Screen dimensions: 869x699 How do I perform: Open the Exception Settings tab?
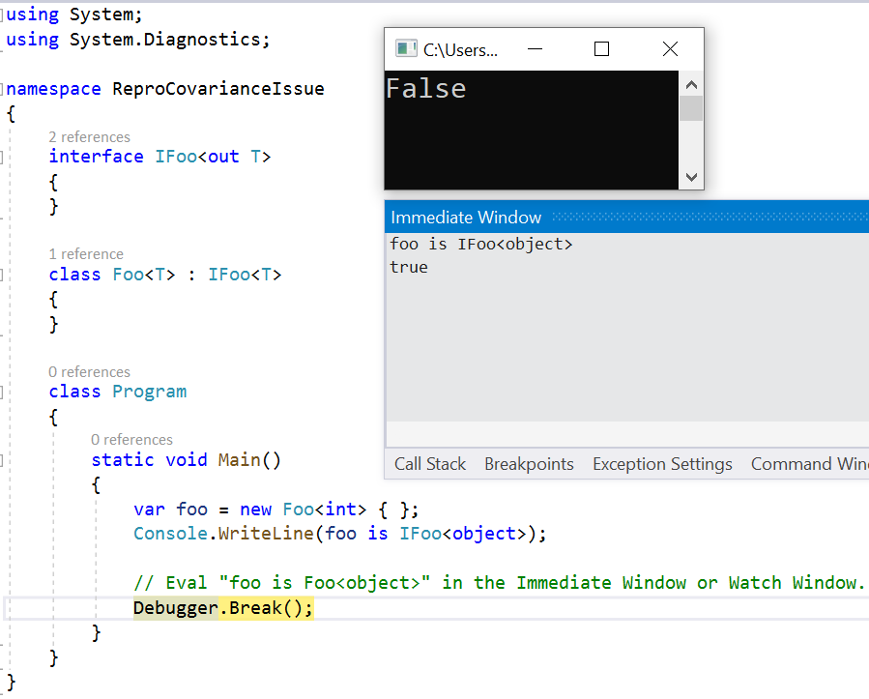(662, 463)
